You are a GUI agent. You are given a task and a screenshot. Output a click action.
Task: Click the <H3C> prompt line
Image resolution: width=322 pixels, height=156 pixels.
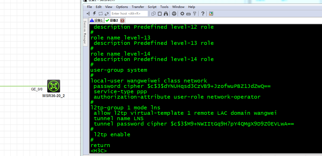(99, 151)
